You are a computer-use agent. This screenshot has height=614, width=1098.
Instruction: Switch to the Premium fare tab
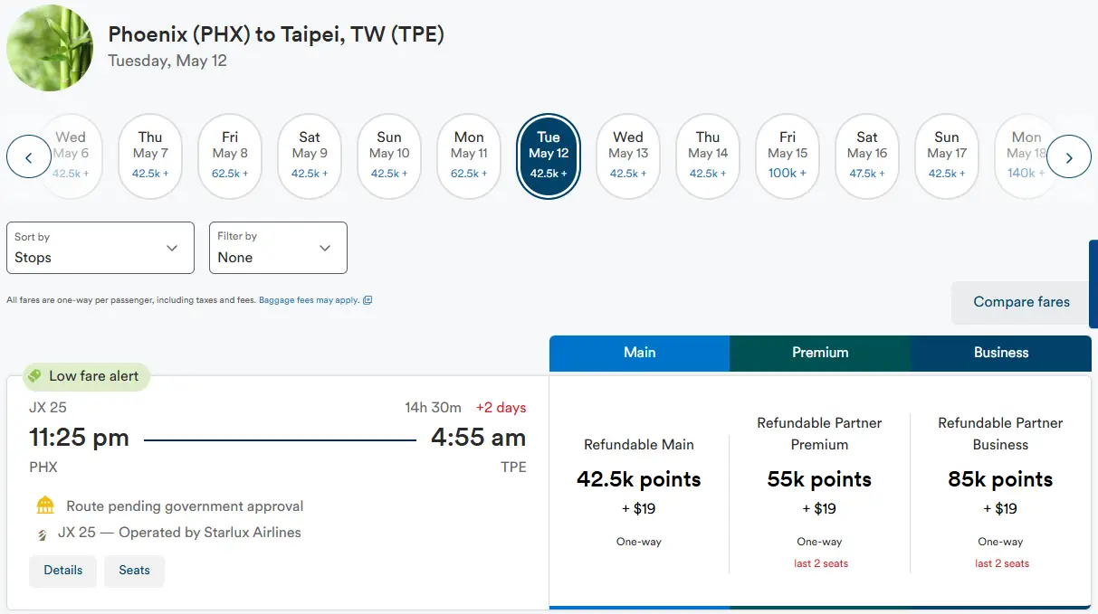pos(820,353)
